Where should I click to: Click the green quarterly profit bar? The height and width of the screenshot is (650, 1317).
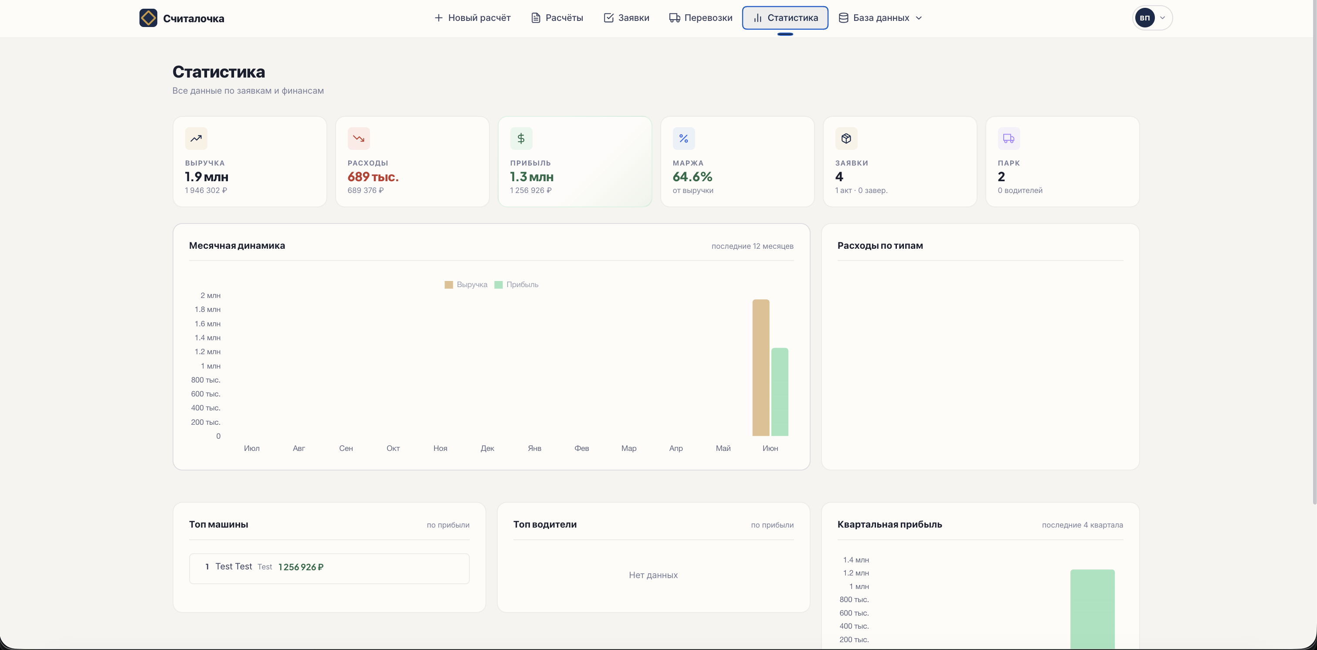pyautogui.click(x=1093, y=609)
